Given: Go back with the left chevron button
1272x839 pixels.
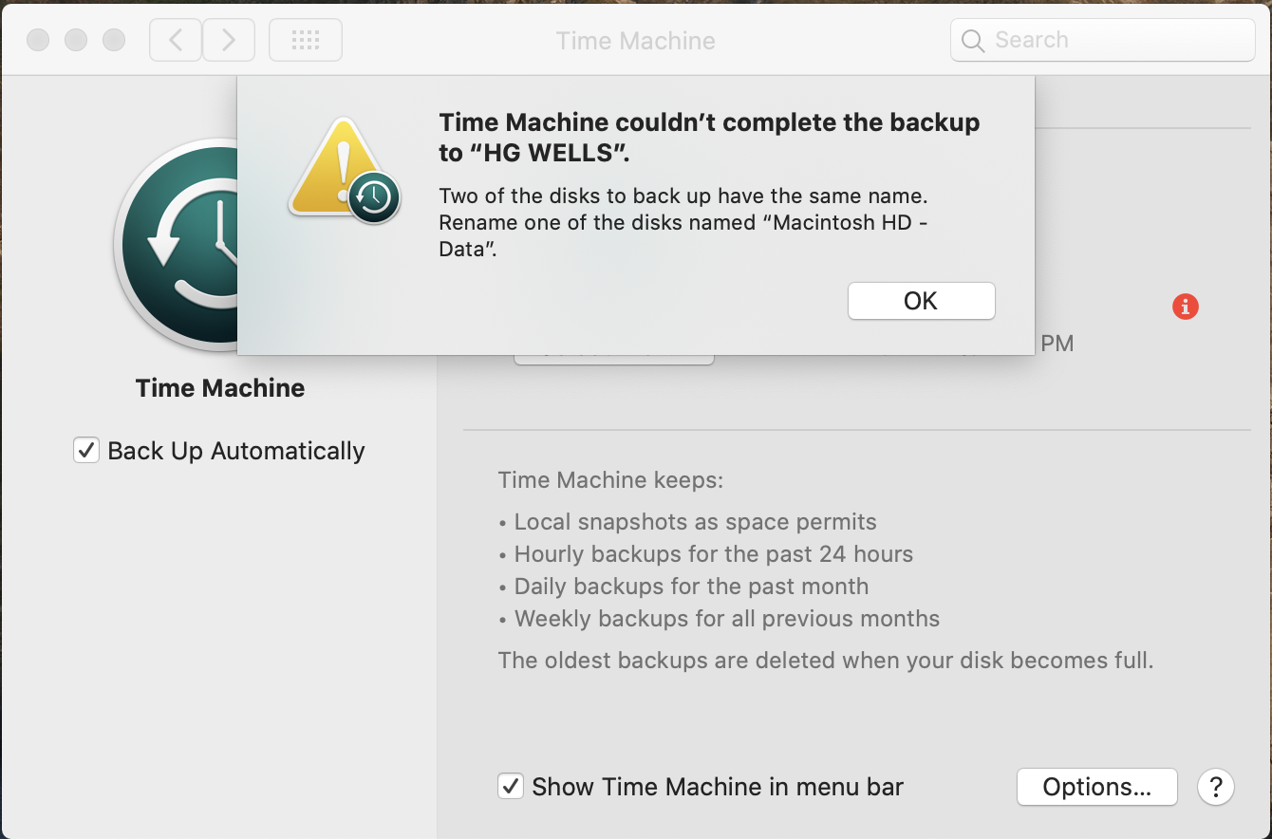Looking at the screenshot, I should [x=176, y=40].
